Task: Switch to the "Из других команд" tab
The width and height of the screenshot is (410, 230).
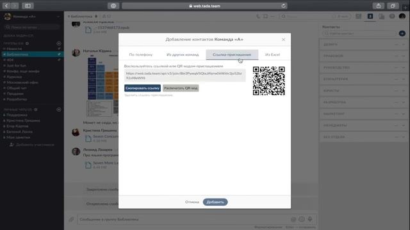Action: 183,54
